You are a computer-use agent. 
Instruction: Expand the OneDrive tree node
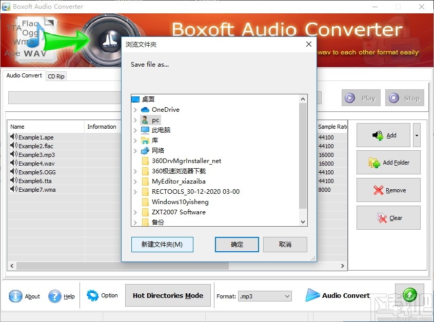(135, 109)
